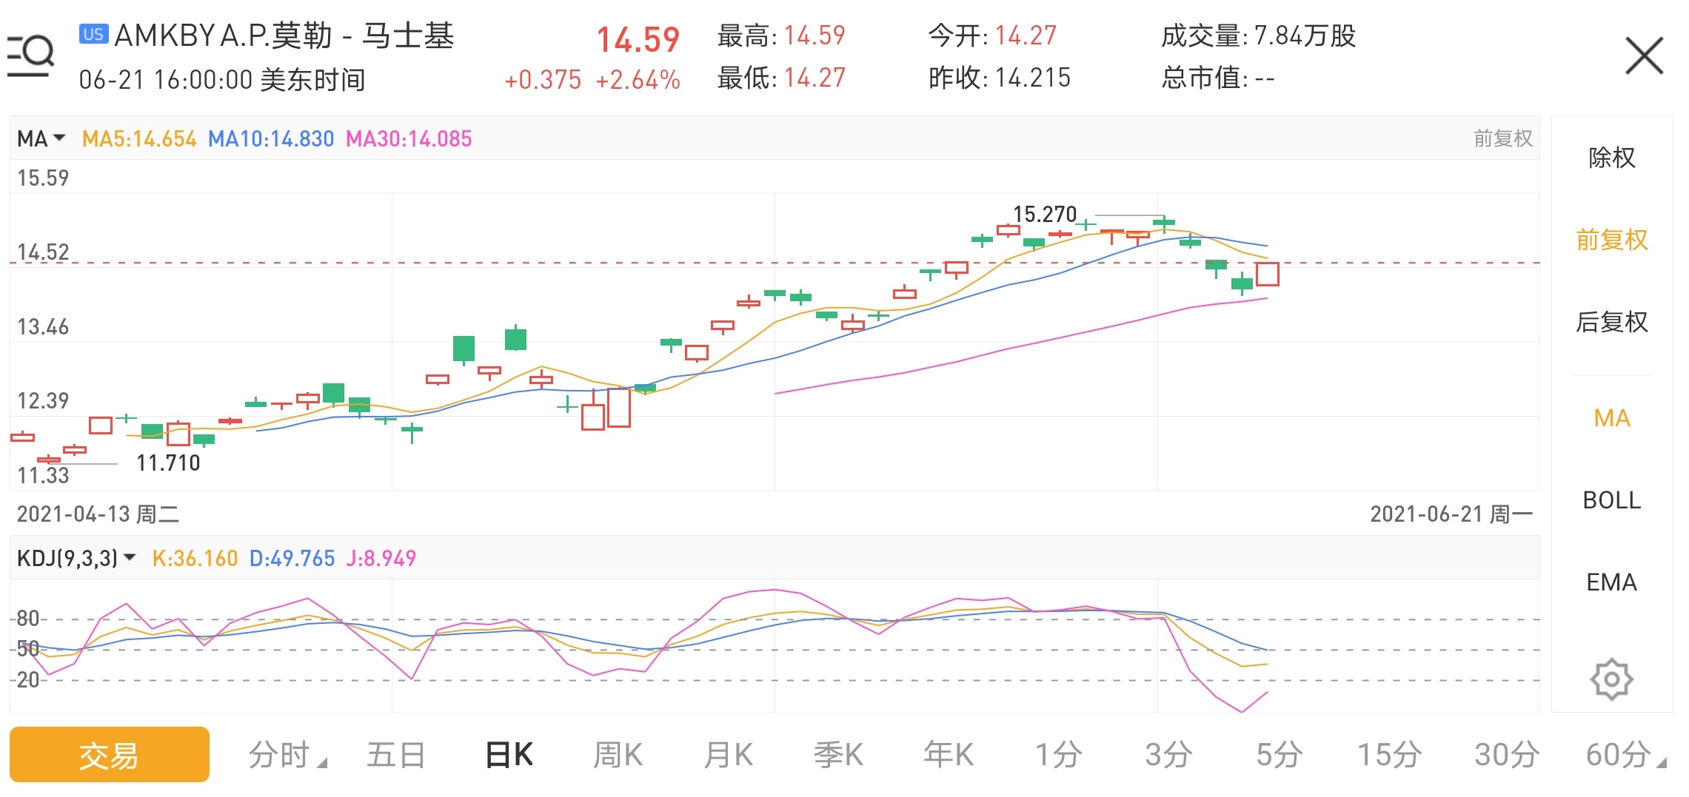Select the 1分 one-minute chart tab
1689x797 pixels.
click(x=1058, y=755)
